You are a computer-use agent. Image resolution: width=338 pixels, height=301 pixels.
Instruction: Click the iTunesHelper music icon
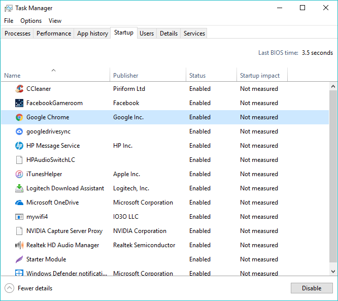click(19, 174)
